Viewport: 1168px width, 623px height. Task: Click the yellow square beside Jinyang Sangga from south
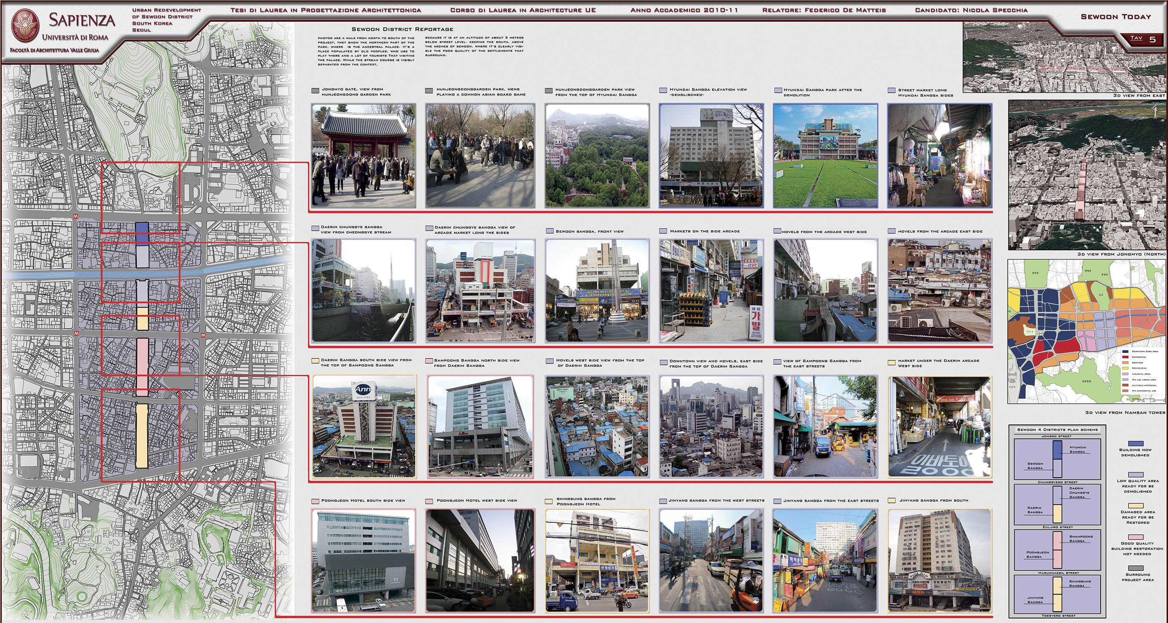(x=891, y=500)
